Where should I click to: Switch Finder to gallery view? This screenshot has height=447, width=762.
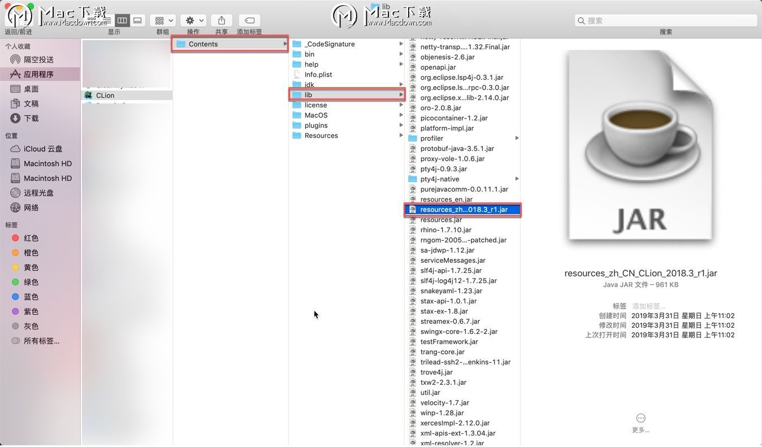click(137, 20)
